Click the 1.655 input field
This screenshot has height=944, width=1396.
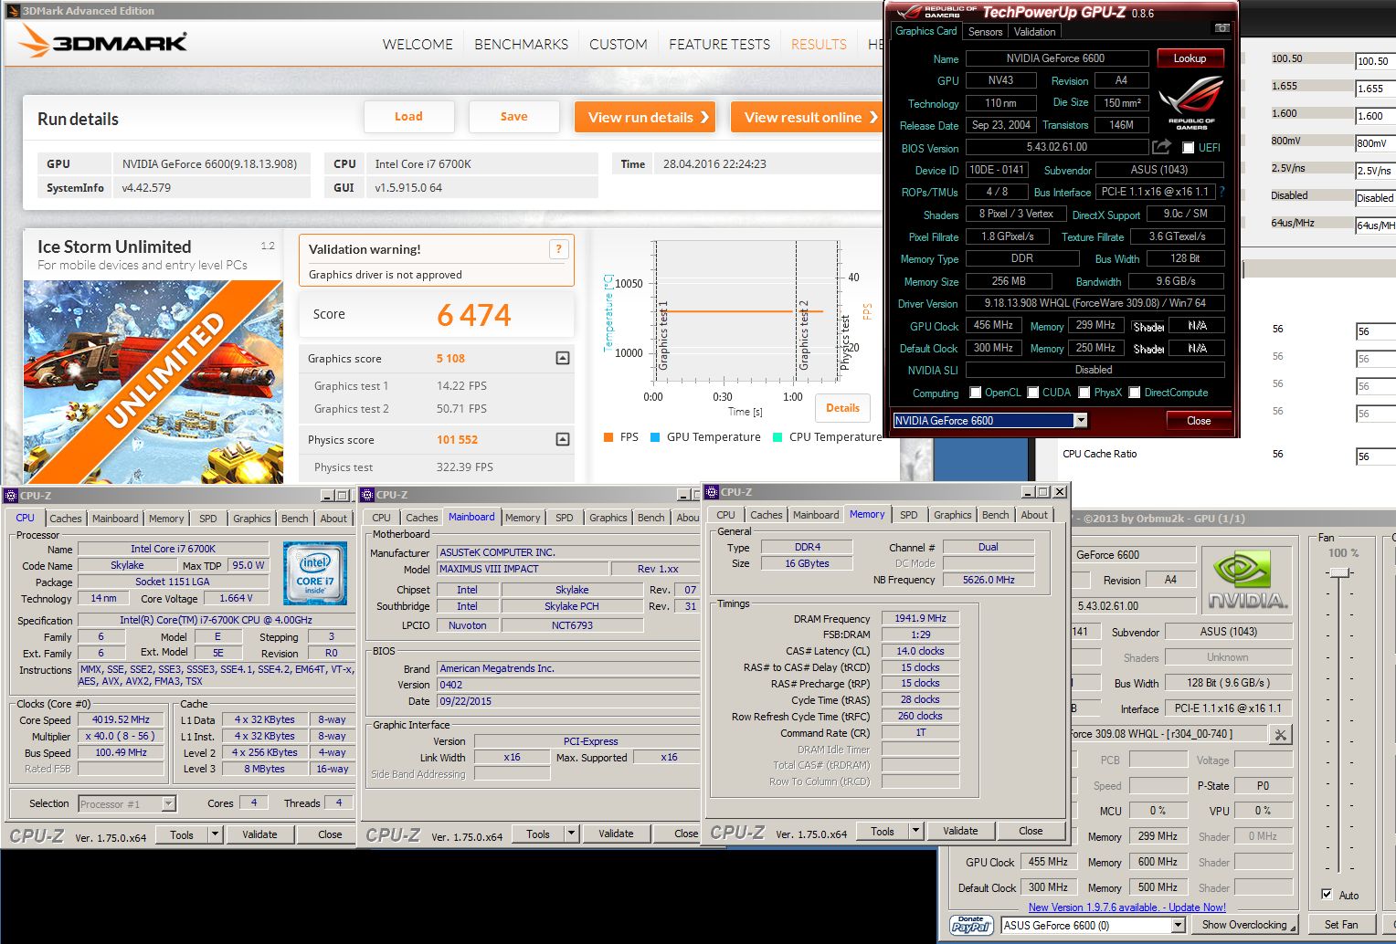coord(1375,89)
